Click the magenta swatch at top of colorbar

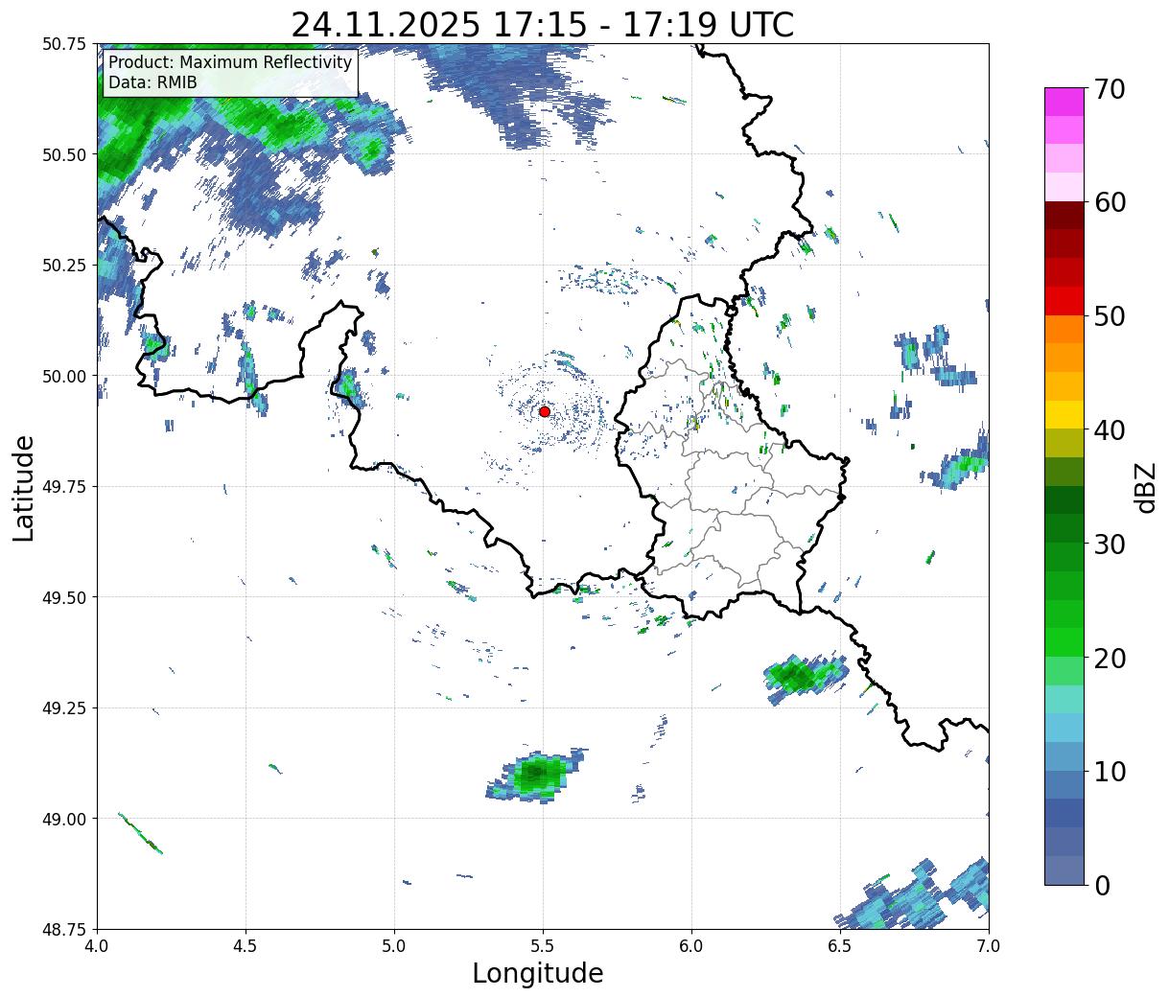[x=1064, y=102]
